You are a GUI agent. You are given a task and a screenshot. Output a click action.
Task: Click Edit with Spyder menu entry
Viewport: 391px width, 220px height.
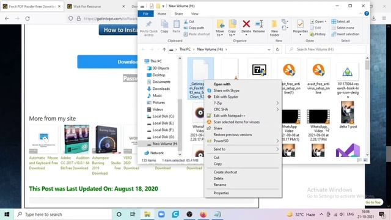(x=243, y=97)
